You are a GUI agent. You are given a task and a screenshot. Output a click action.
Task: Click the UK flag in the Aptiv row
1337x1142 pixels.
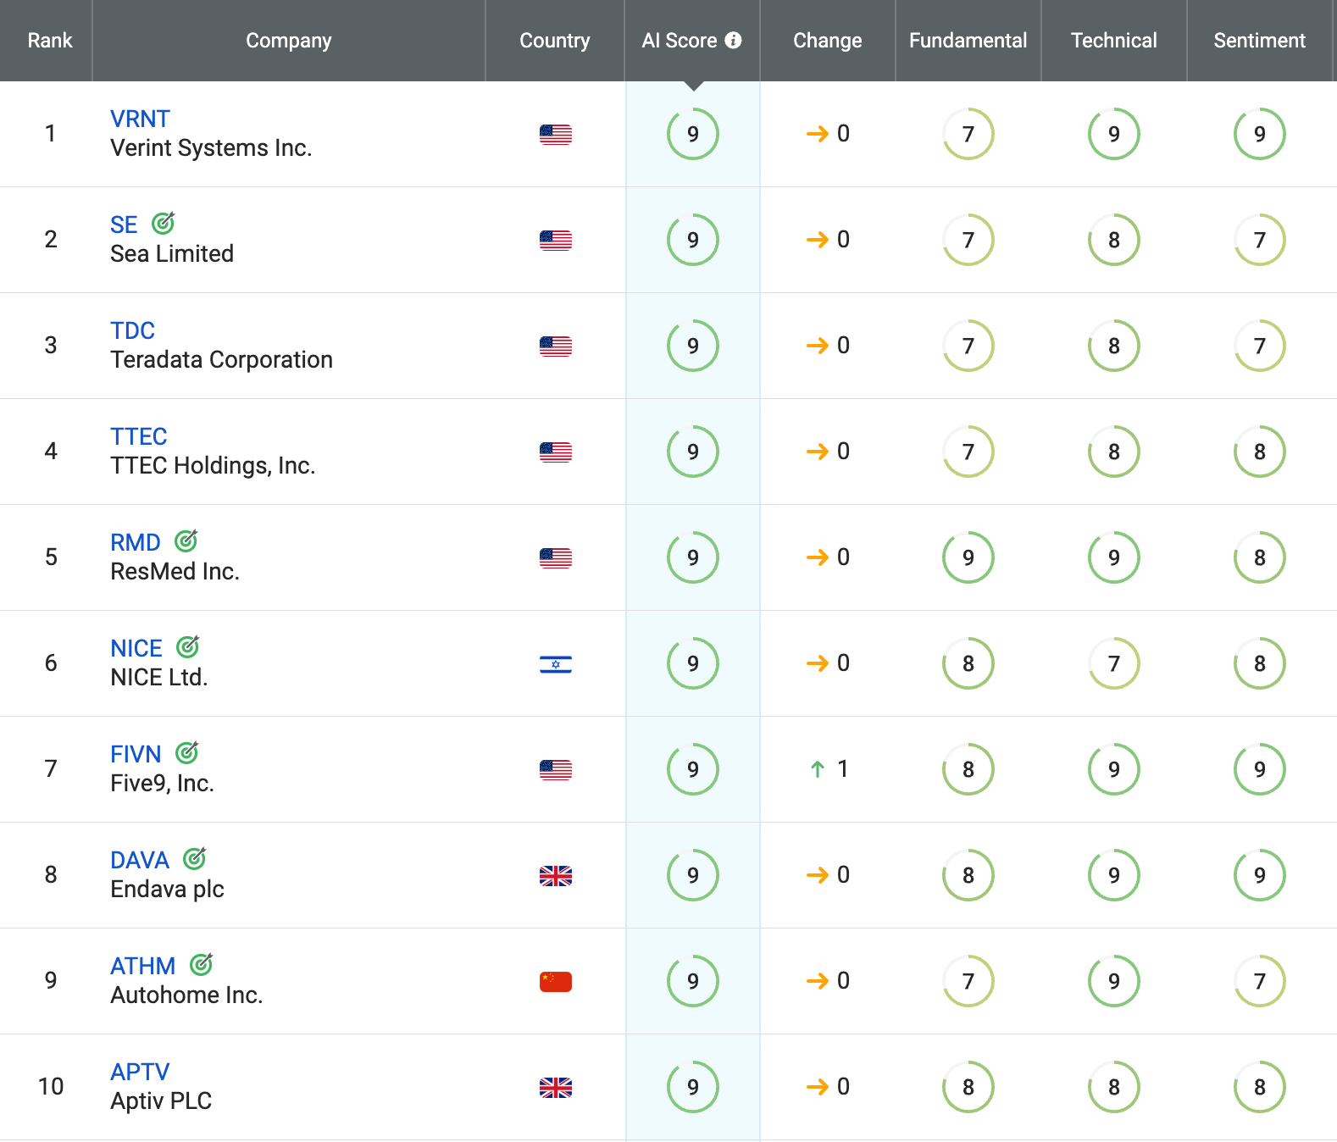click(x=556, y=1087)
